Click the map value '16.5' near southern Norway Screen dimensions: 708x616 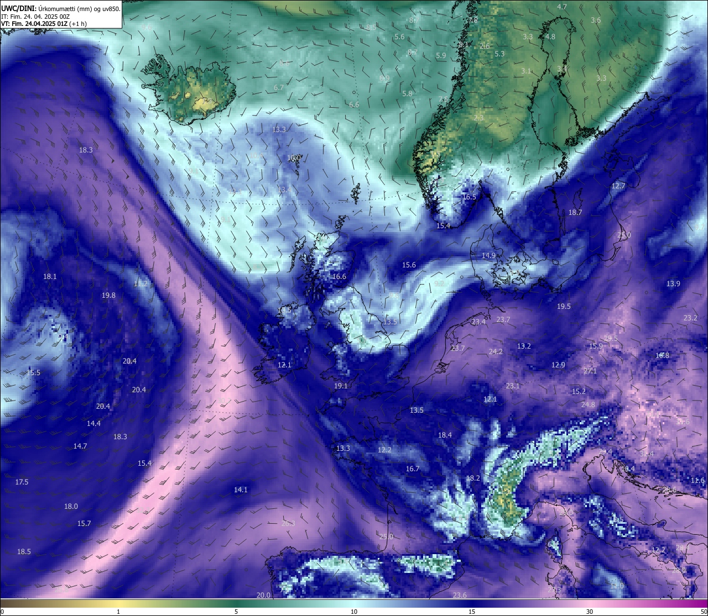tap(469, 197)
